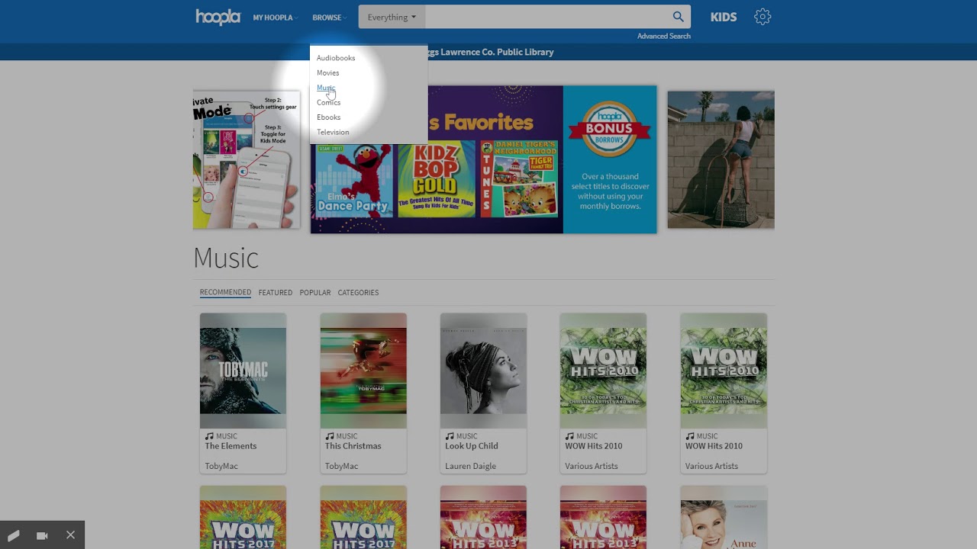Click the video camera recording icon
The height and width of the screenshot is (549, 977).
[x=42, y=535]
